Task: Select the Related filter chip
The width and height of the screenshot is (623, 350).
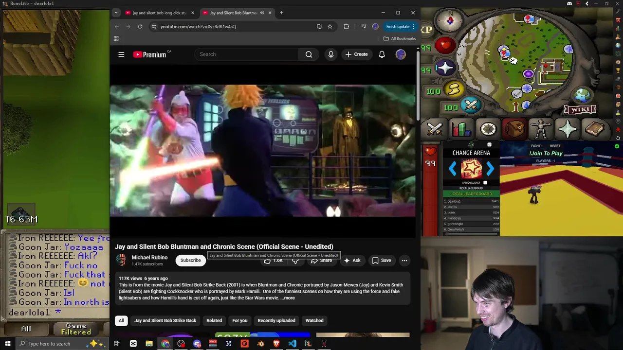Action: coord(214,321)
